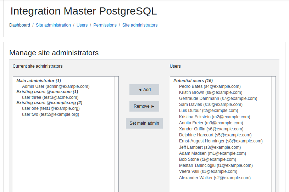
Task: Open the Users breadcrumb link
Action: point(82,25)
